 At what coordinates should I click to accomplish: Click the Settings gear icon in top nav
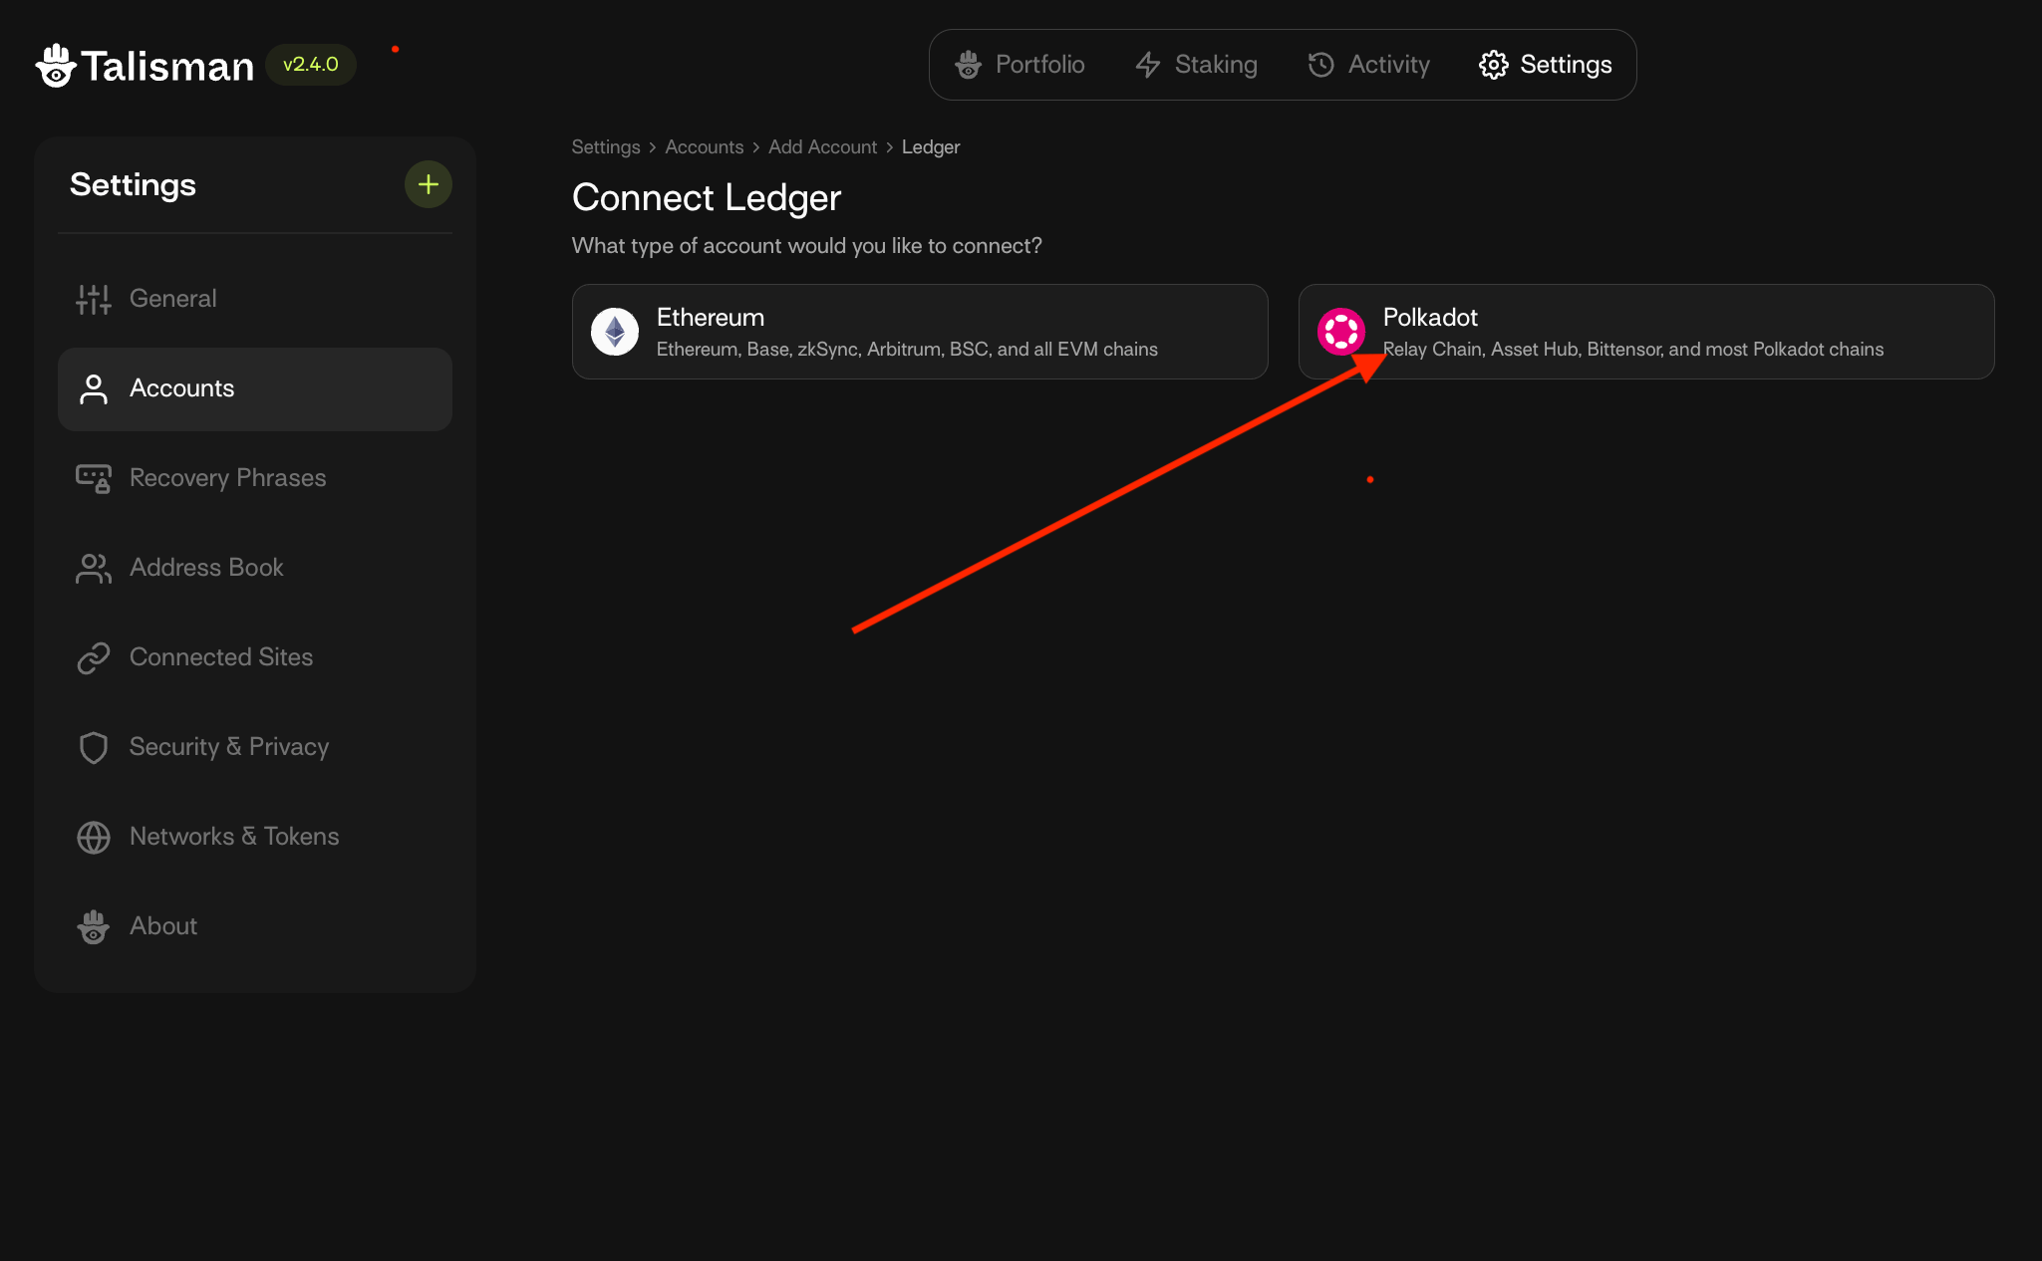tap(1493, 65)
